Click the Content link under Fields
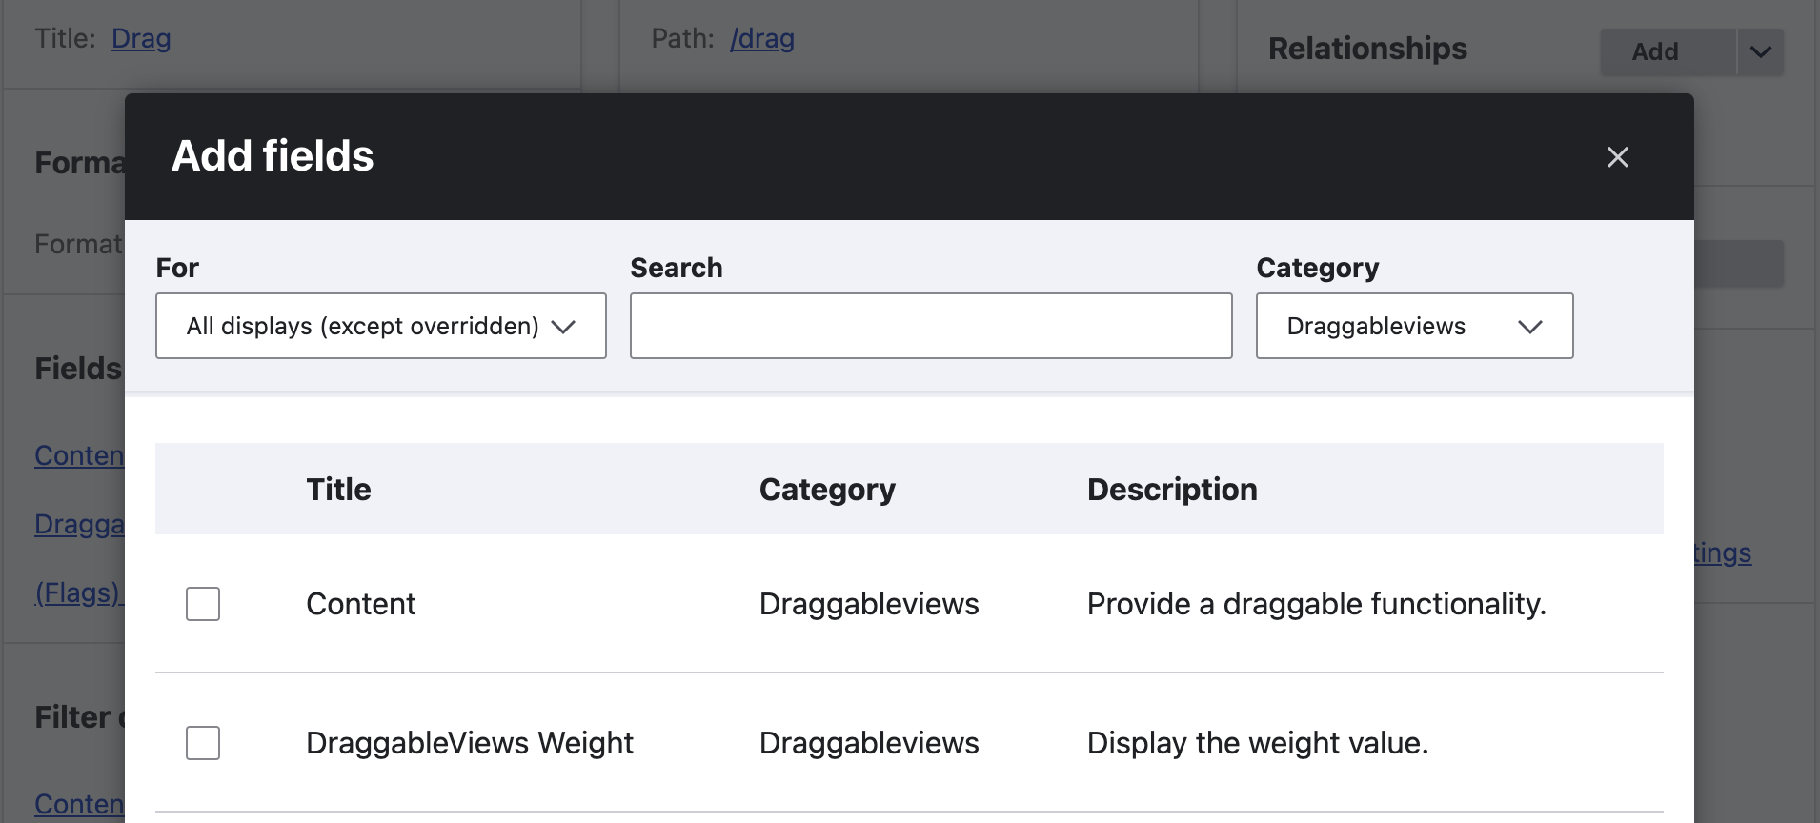The width and height of the screenshot is (1820, 823). point(79,456)
